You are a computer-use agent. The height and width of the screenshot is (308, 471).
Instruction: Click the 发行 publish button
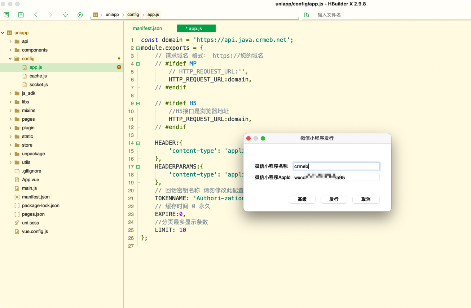tap(334, 199)
